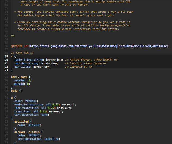Viewport: 172px width, 144px height.
Task: Click the "Parallax scrolling isn't doable" comment line
Action: [72, 22]
